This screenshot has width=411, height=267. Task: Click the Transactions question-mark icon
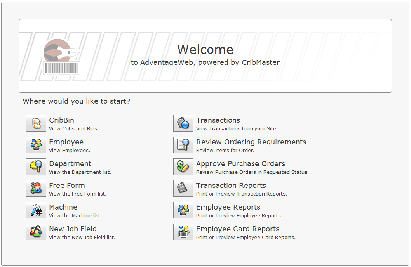point(183,123)
